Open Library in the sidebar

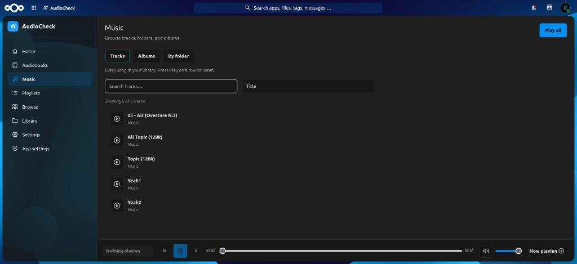(x=50, y=120)
